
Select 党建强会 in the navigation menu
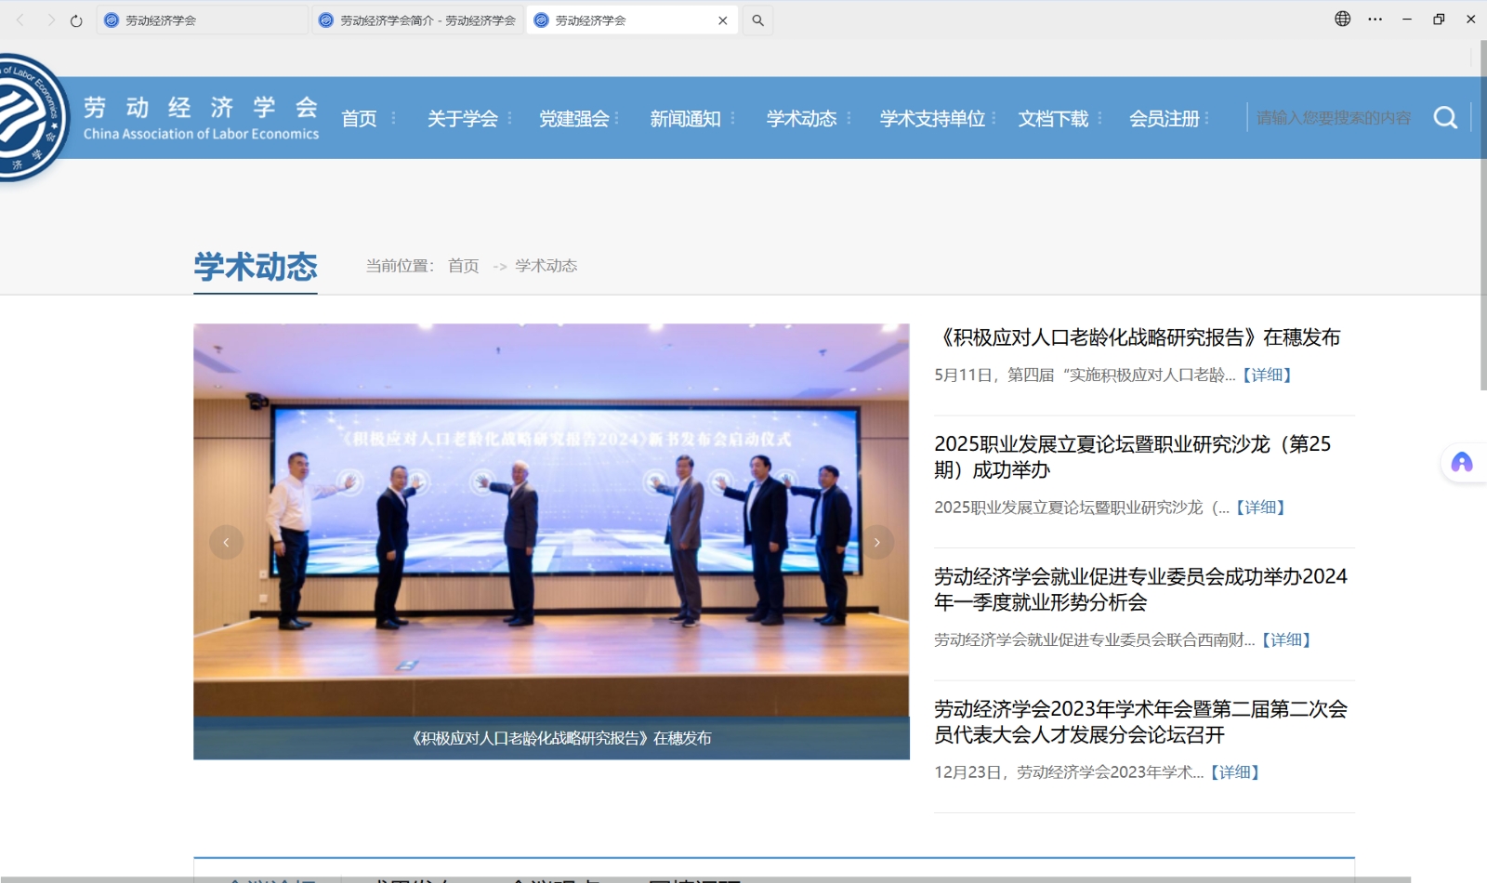point(576,118)
